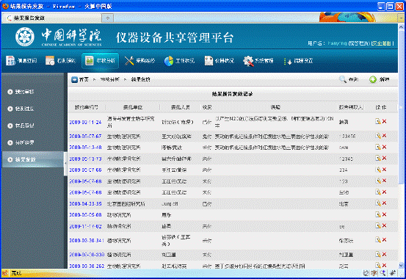The height and width of the screenshot is (279, 406).
Task: Click edit icon for row 2009-03-11-24
Action: (378, 121)
